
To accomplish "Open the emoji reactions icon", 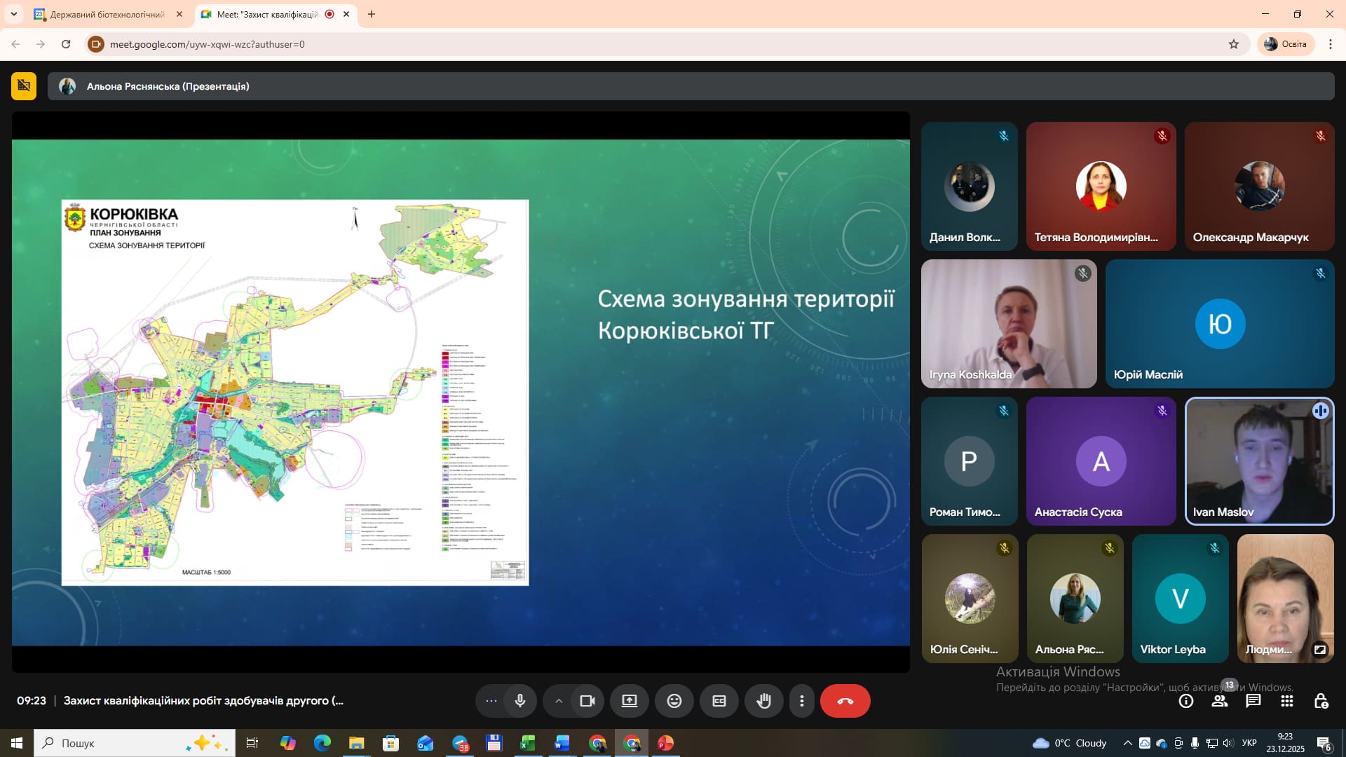I will [x=674, y=701].
